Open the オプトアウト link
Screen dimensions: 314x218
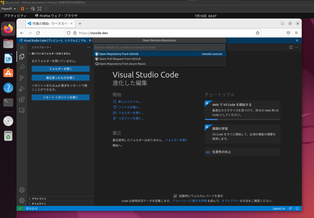click(230, 201)
